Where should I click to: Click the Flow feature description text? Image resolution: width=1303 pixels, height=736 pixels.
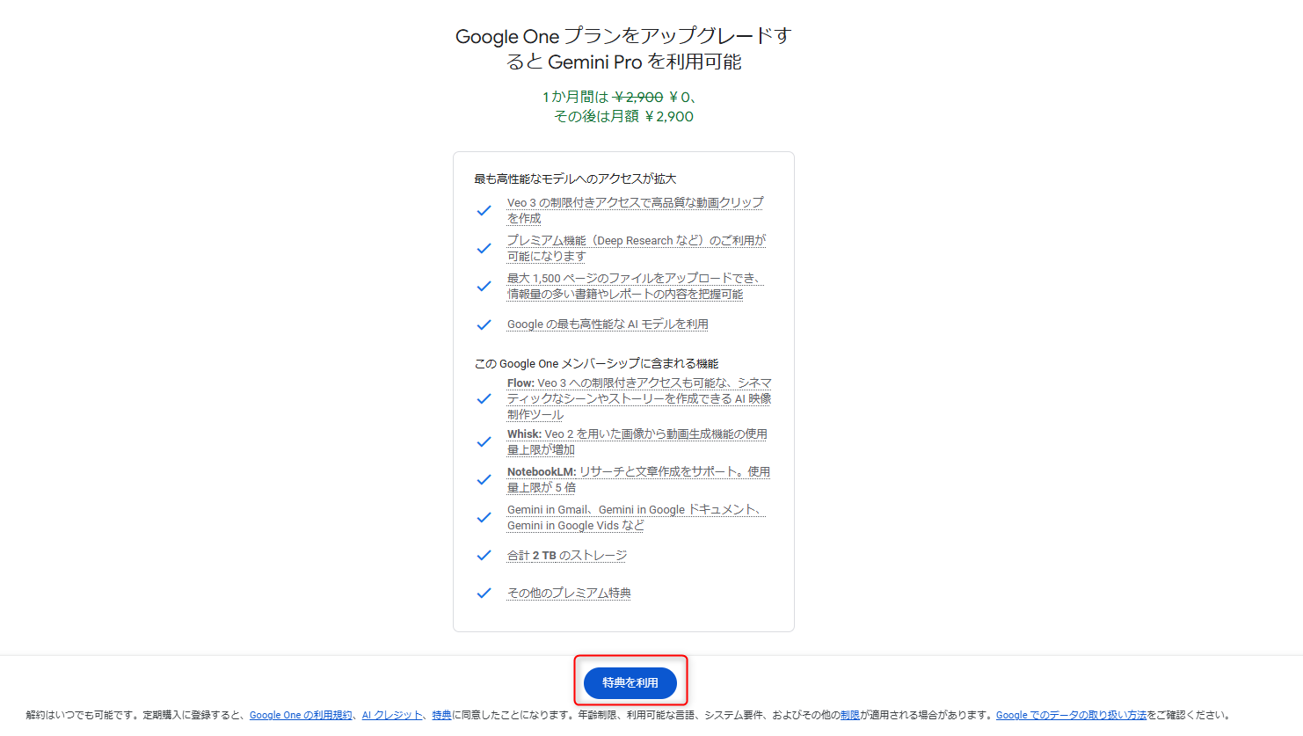[638, 399]
